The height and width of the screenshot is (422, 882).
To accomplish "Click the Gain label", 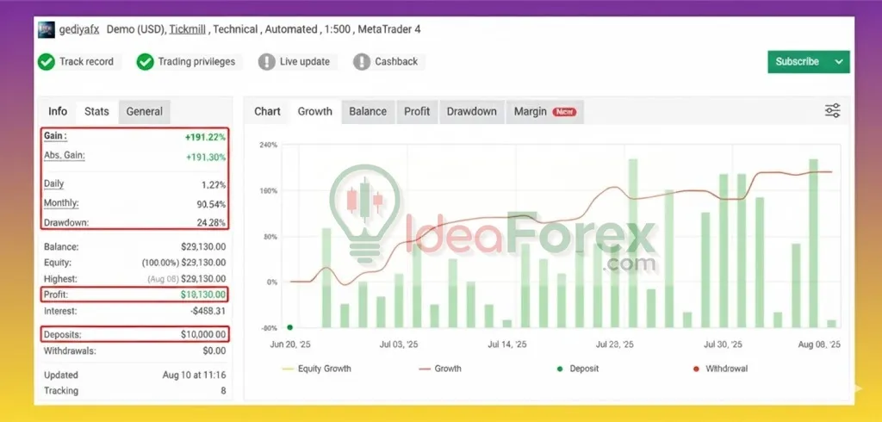I will (x=55, y=136).
